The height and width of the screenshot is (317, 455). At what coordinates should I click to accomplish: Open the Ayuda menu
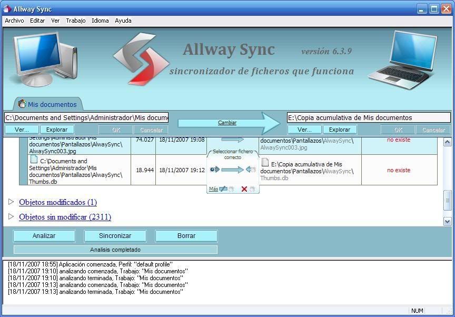(123, 21)
